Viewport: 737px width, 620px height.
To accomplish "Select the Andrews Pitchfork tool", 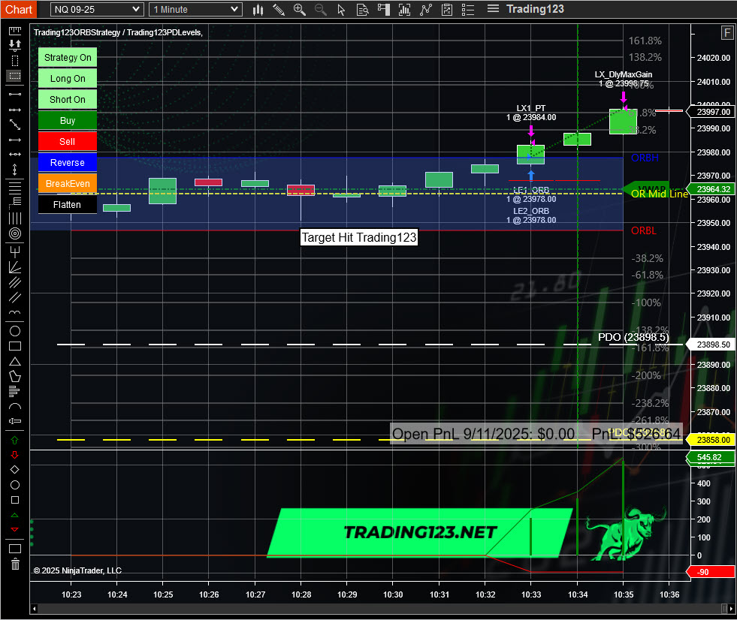I will [x=14, y=251].
